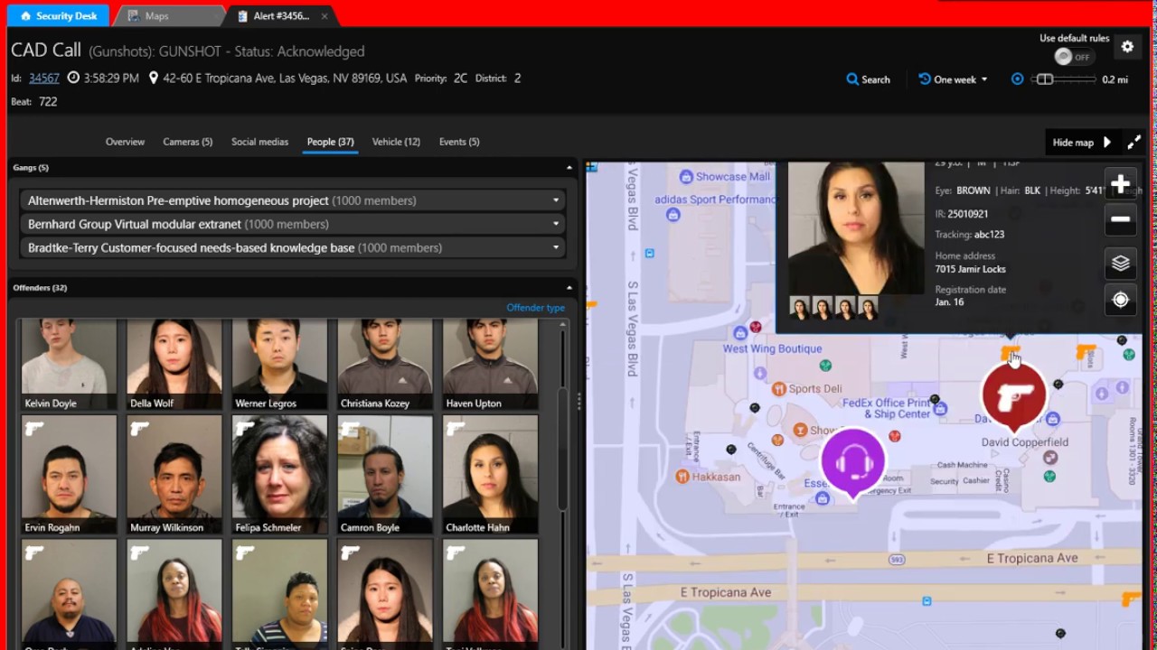This screenshot has width=1157, height=650.
Task: Click the adidas Sport Performance shop icon on the map
Action: (x=673, y=215)
